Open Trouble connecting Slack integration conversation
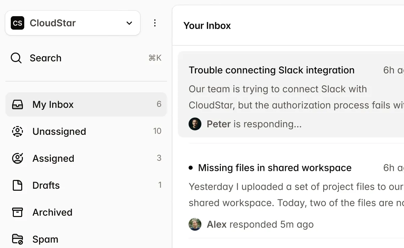This screenshot has height=248, width=404. point(271,70)
